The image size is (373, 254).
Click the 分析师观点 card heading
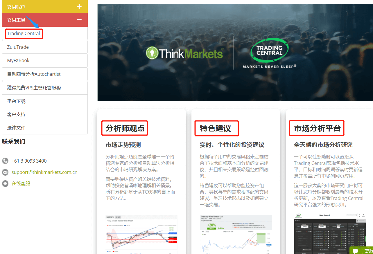coord(125,128)
